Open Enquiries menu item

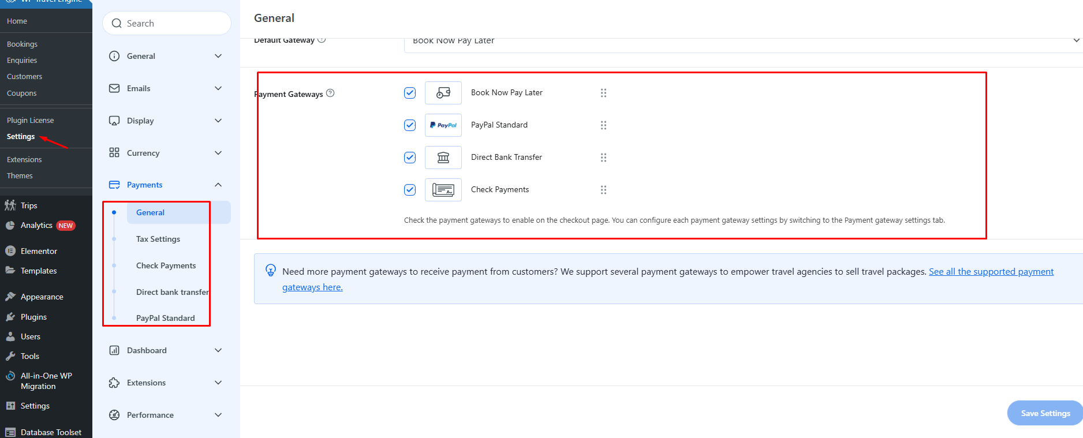point(22,60)
